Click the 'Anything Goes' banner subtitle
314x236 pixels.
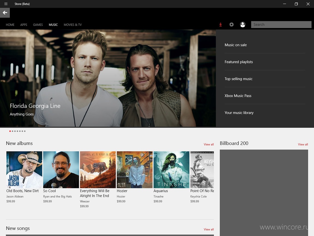[x=22, y=114]
